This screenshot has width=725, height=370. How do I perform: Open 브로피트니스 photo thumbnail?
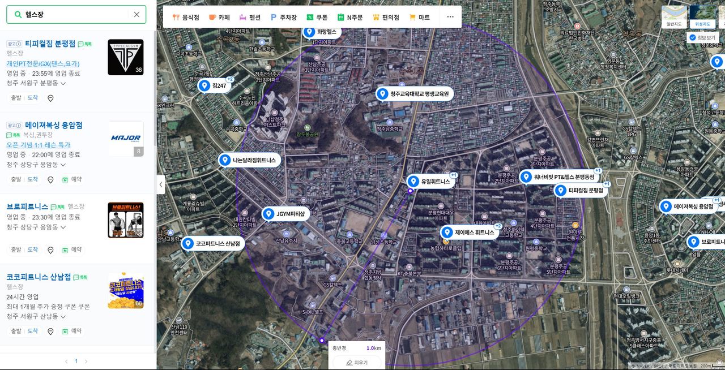coord(126,220)
